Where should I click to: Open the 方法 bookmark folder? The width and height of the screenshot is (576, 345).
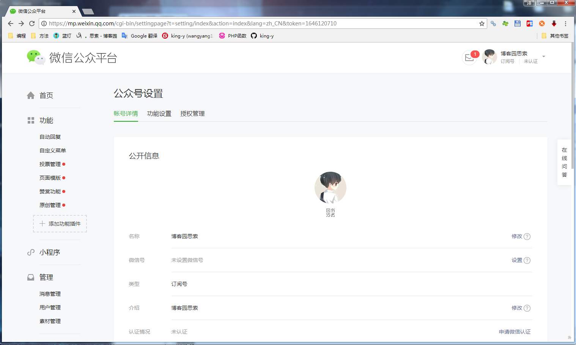click(x=40, y=36)
